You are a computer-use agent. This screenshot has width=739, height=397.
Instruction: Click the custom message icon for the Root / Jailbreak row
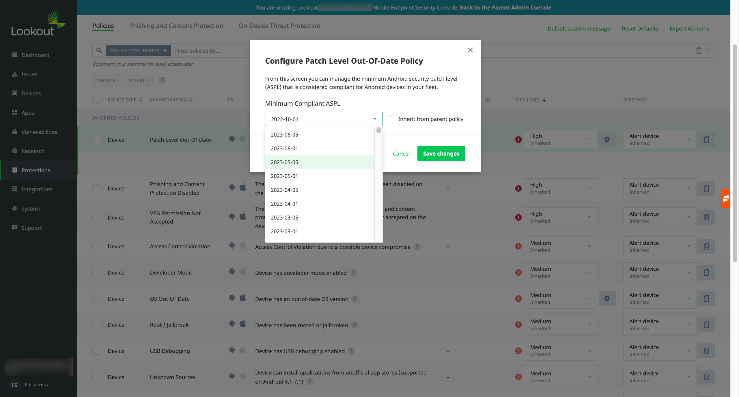(x=706, y=325)
